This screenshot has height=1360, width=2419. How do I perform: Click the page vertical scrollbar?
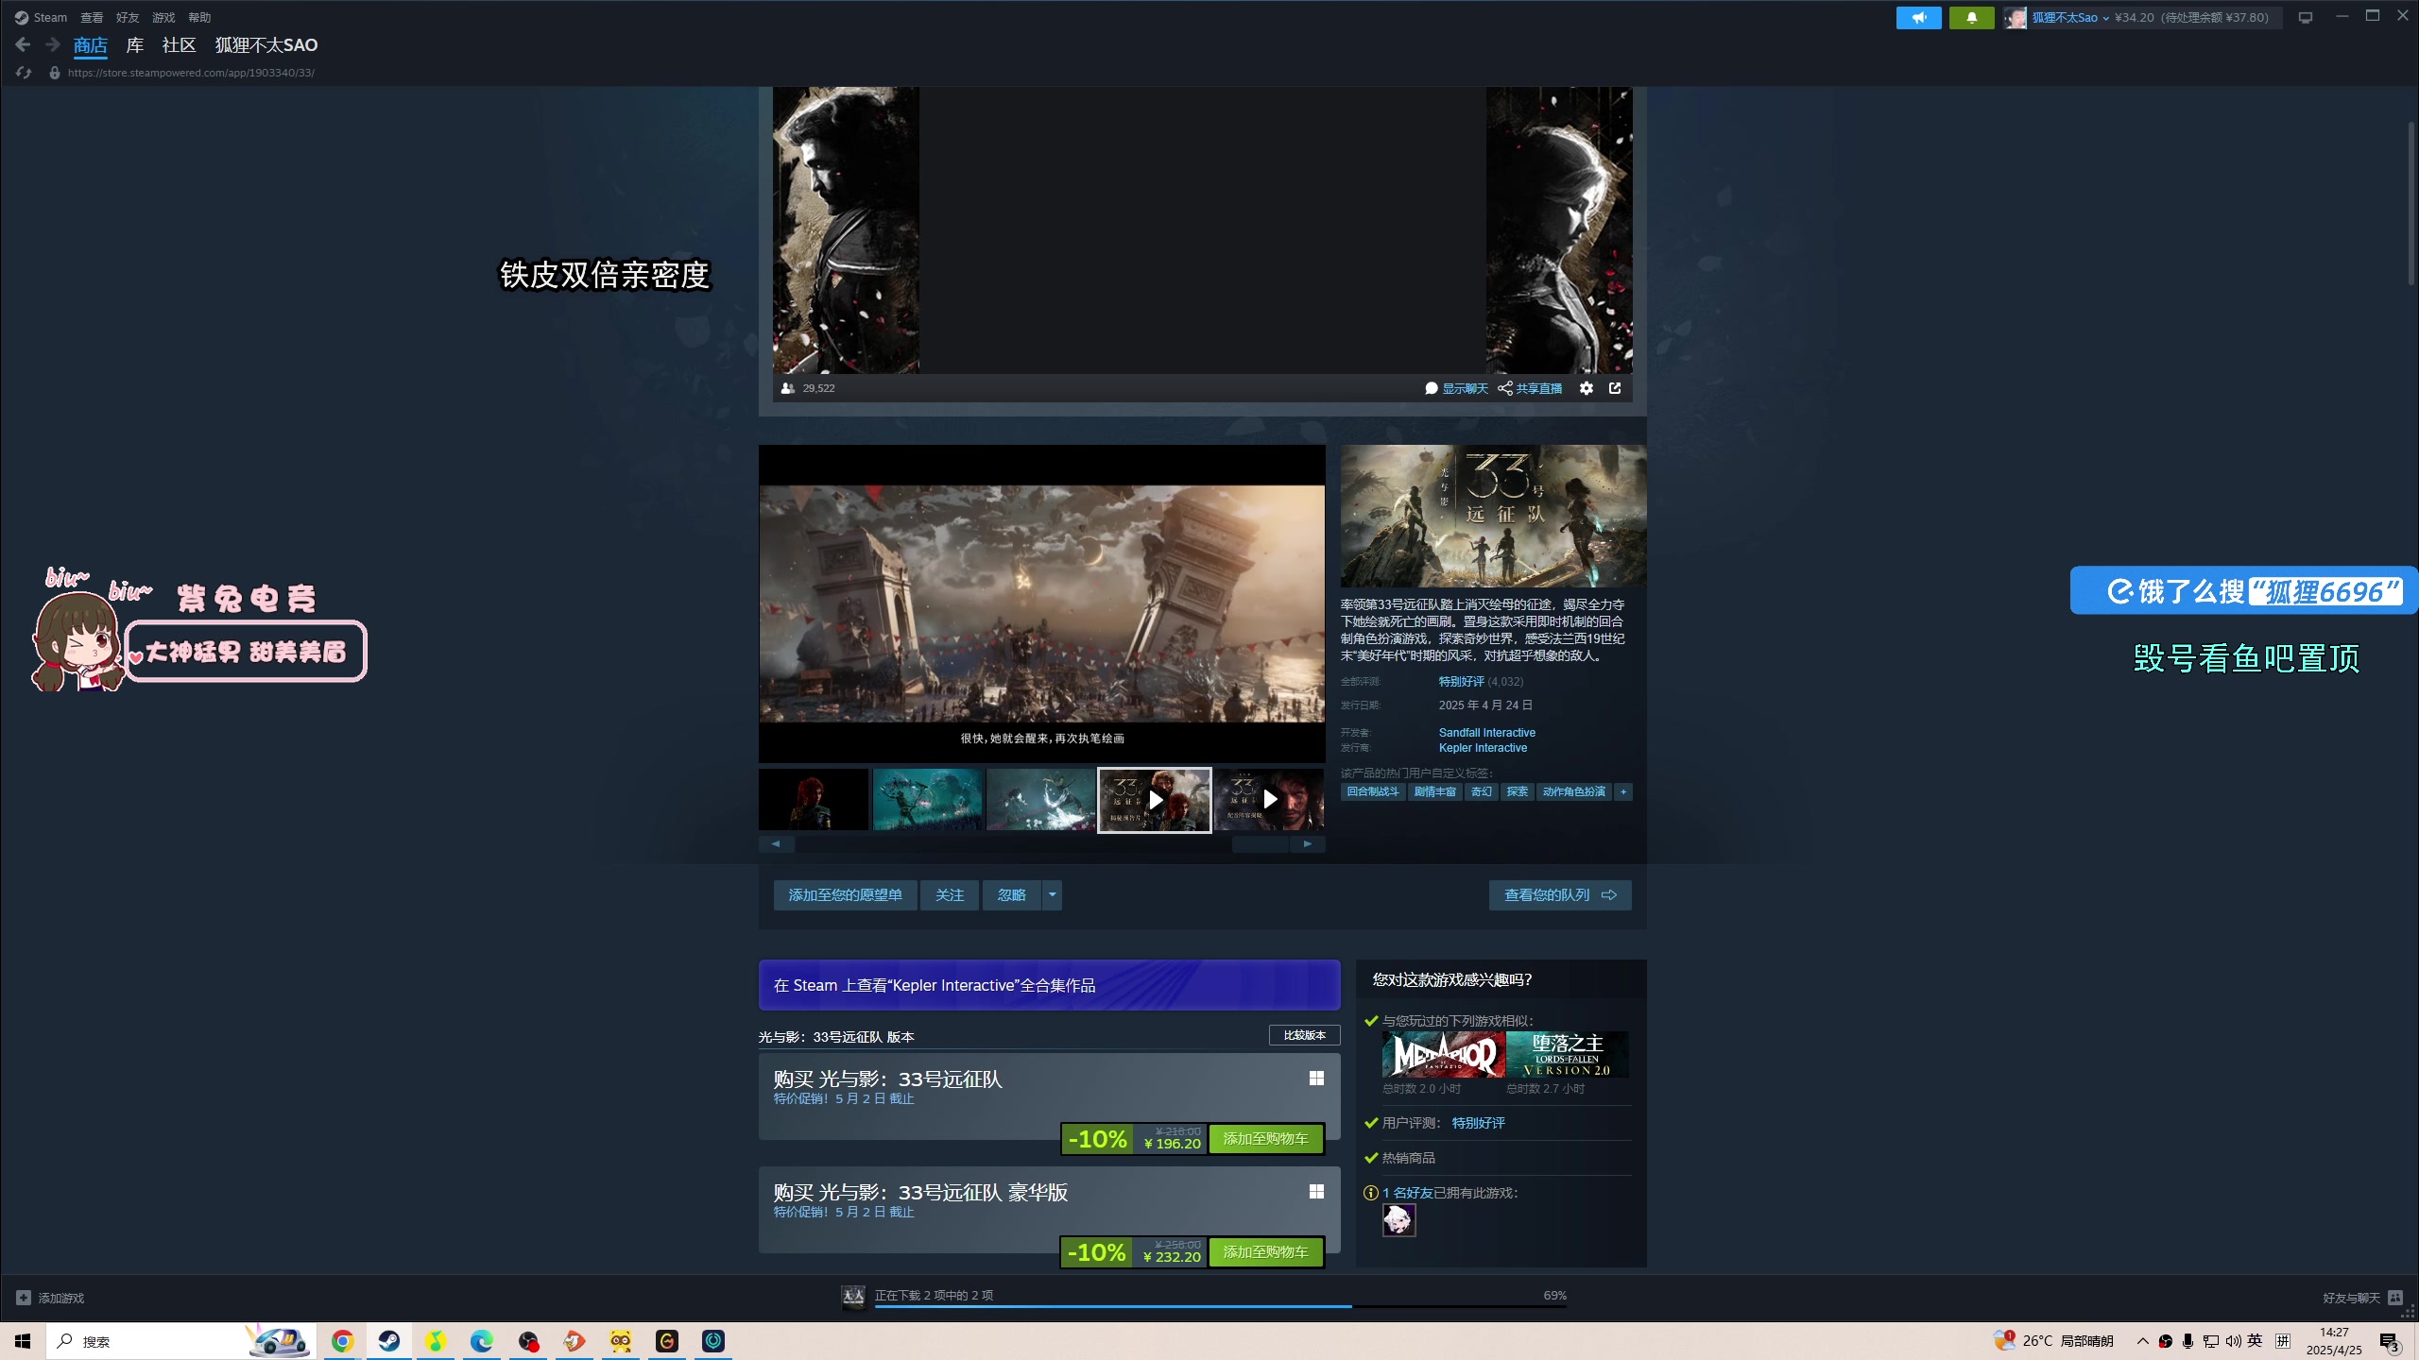tap(2410, 203)
